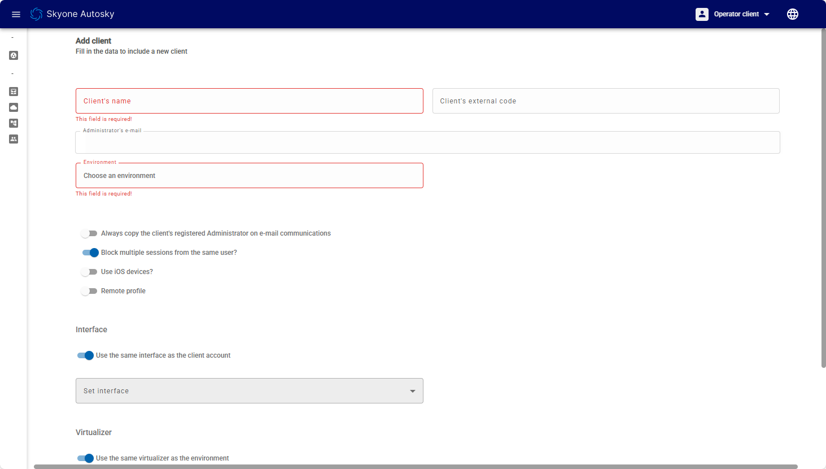
Task: Click the group-work dashboard sidebar icon
Action: 14,55
